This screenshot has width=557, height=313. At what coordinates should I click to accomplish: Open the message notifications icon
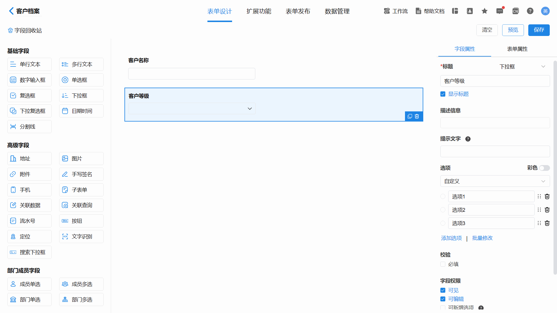click(x=500, y=11)
